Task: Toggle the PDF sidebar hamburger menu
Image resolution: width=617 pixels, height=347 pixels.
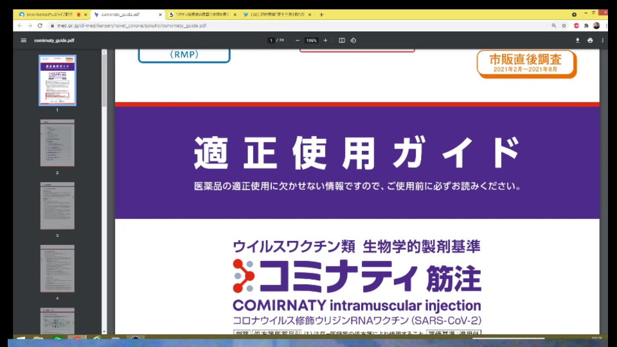Action: [24, 40]
